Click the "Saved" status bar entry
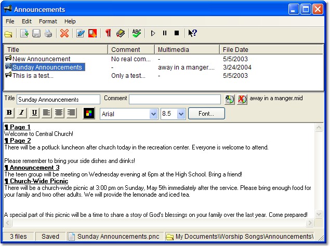 [50, 237]
